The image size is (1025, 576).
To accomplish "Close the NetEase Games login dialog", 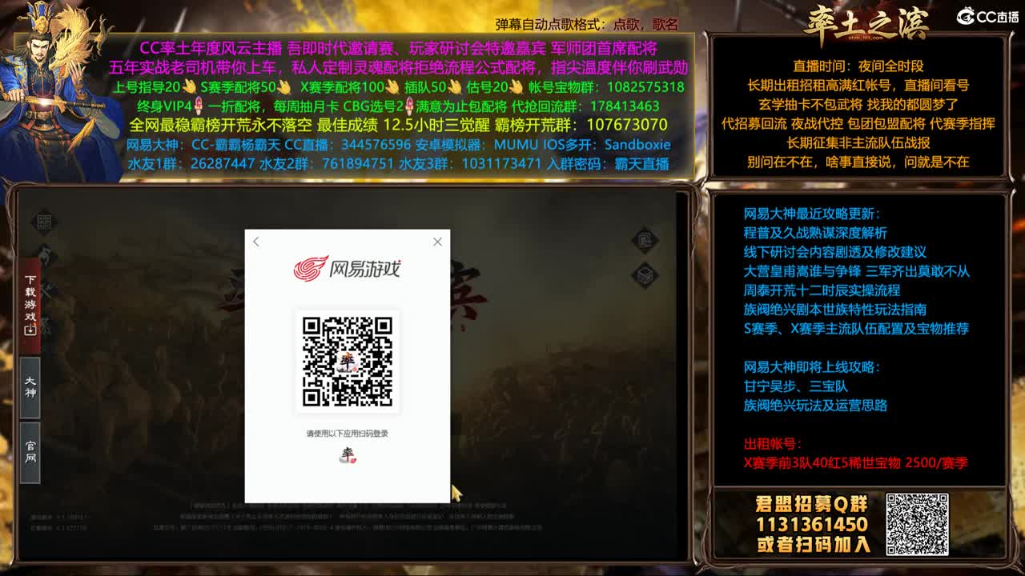I will tap(437, 242).
